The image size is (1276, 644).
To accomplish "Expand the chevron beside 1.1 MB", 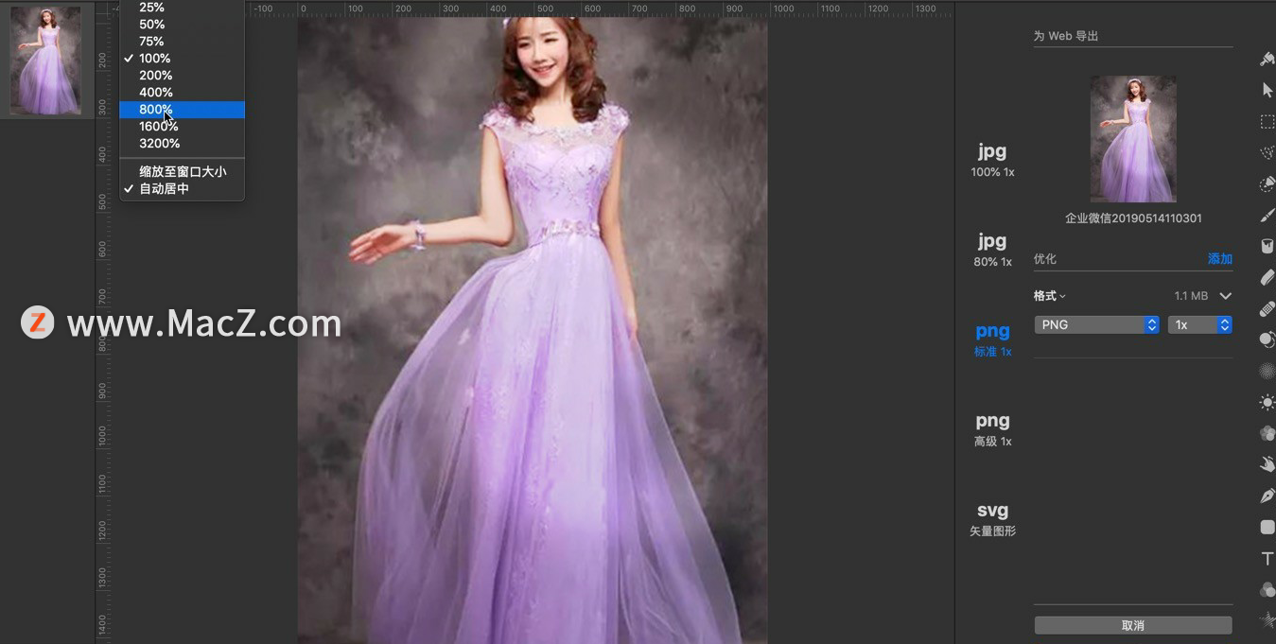I will pos(1226,296).
